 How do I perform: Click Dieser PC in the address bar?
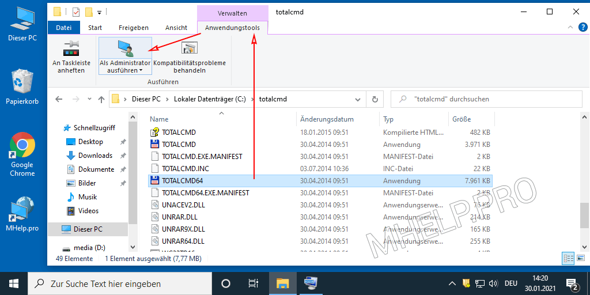click(x=146, y=99)
